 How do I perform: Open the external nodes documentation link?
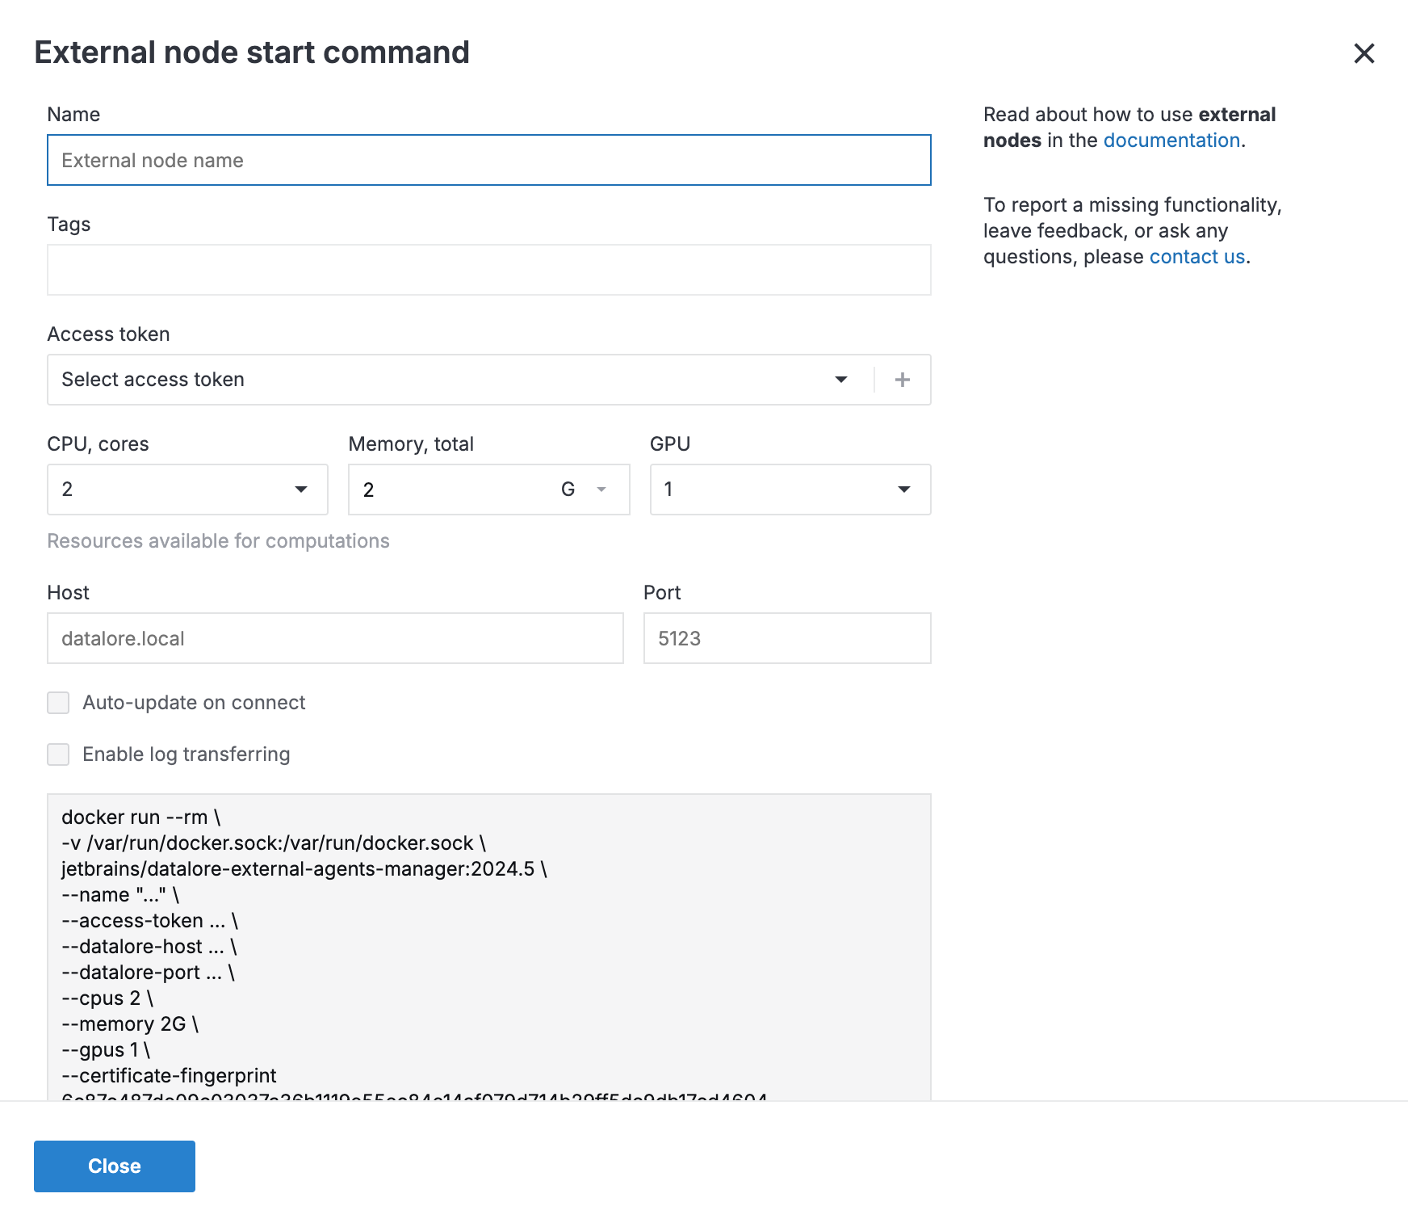click(x=1171, y=140)
